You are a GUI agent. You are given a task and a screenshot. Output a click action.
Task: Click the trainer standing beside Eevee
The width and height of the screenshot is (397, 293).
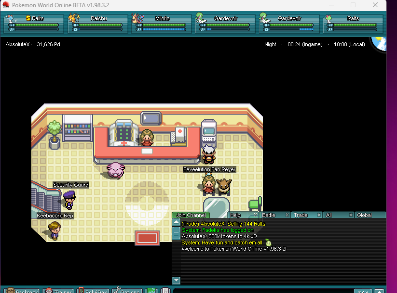[x=208, y=184]
